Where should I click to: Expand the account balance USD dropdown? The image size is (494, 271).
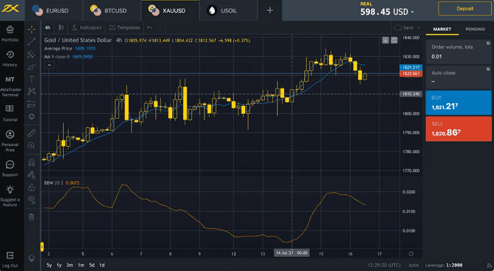pyautogui.click(x=412, y=12)
